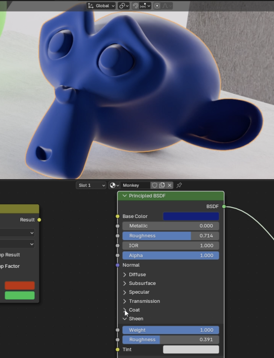Toggle the pin icon in node editor
The width and height of the screenshot is (274, 358).
point(179,185)
